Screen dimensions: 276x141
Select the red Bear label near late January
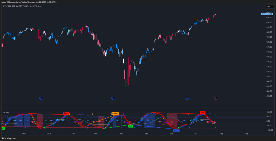pos(66,113)
